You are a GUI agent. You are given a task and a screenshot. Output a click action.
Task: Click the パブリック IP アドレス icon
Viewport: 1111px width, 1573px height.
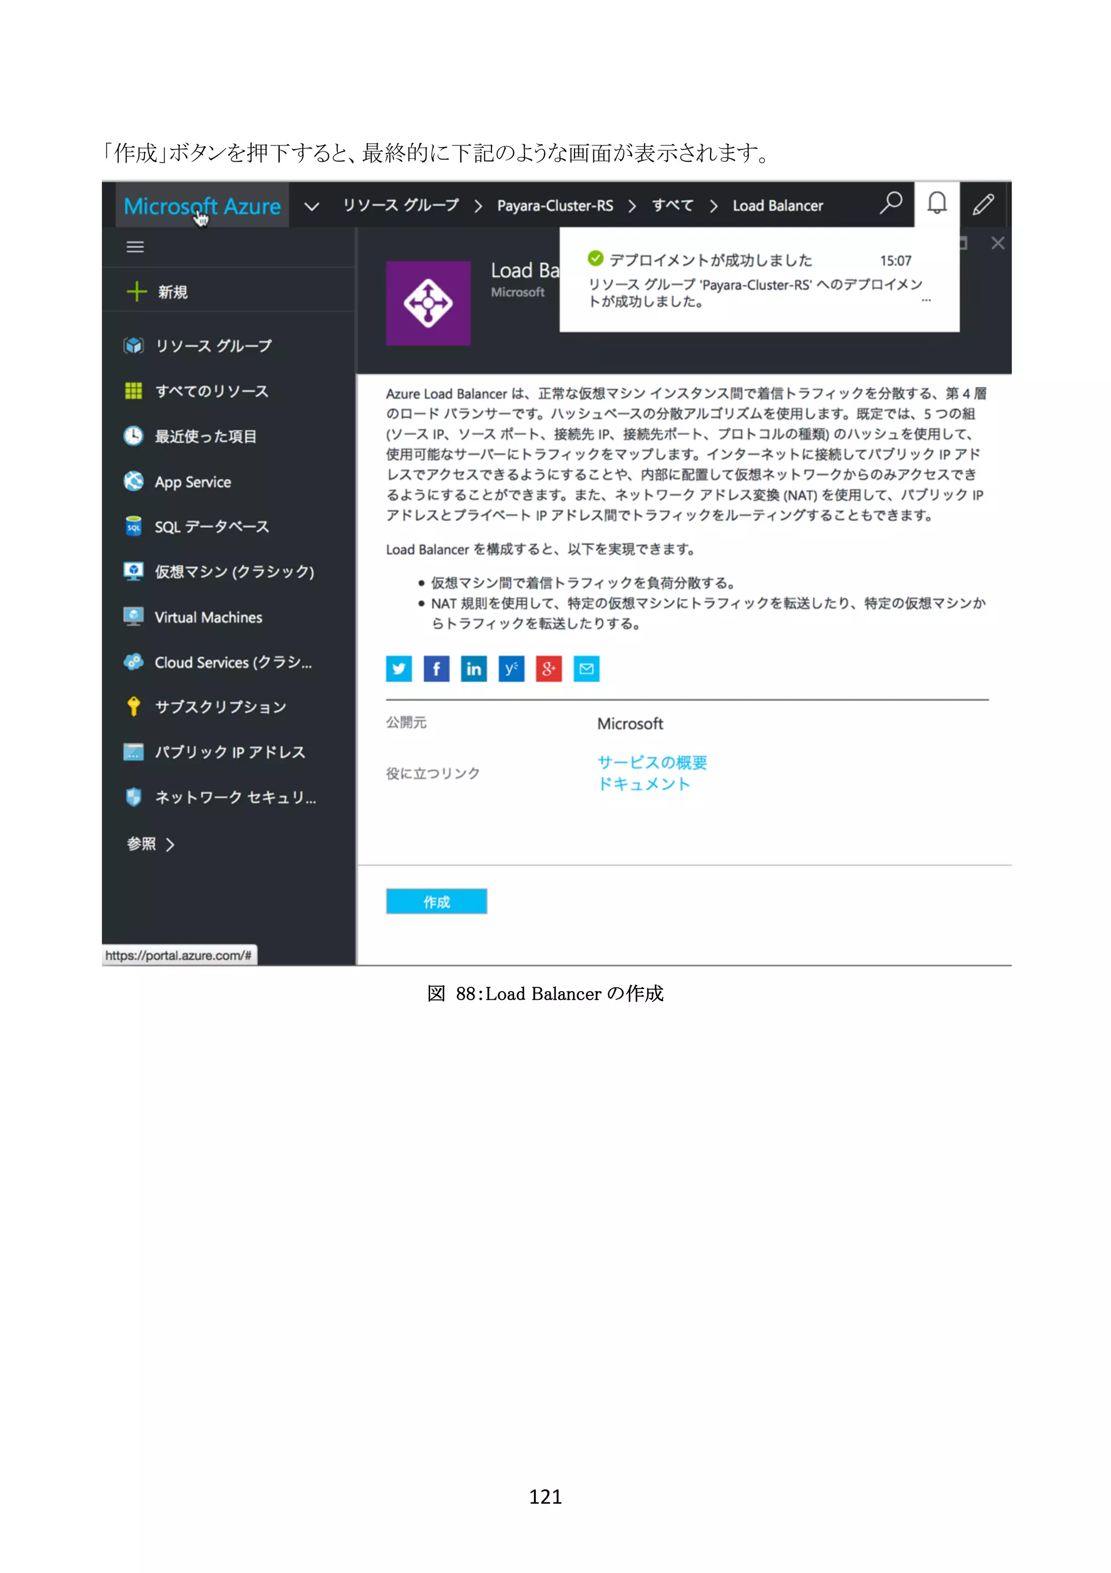(133, 752)
